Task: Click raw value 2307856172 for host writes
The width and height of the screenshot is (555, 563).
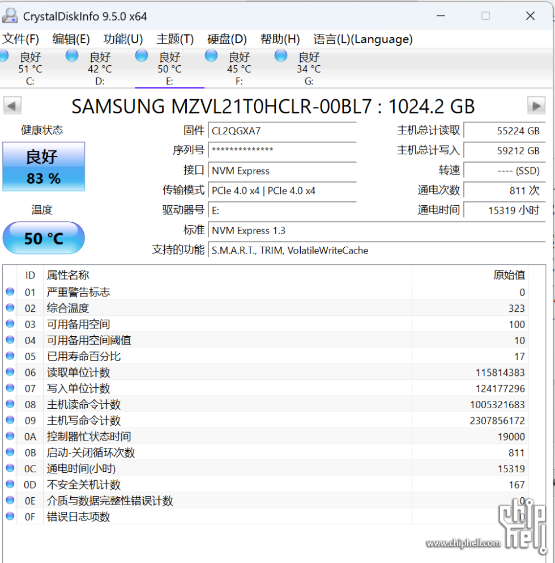Action: (497, 421)
